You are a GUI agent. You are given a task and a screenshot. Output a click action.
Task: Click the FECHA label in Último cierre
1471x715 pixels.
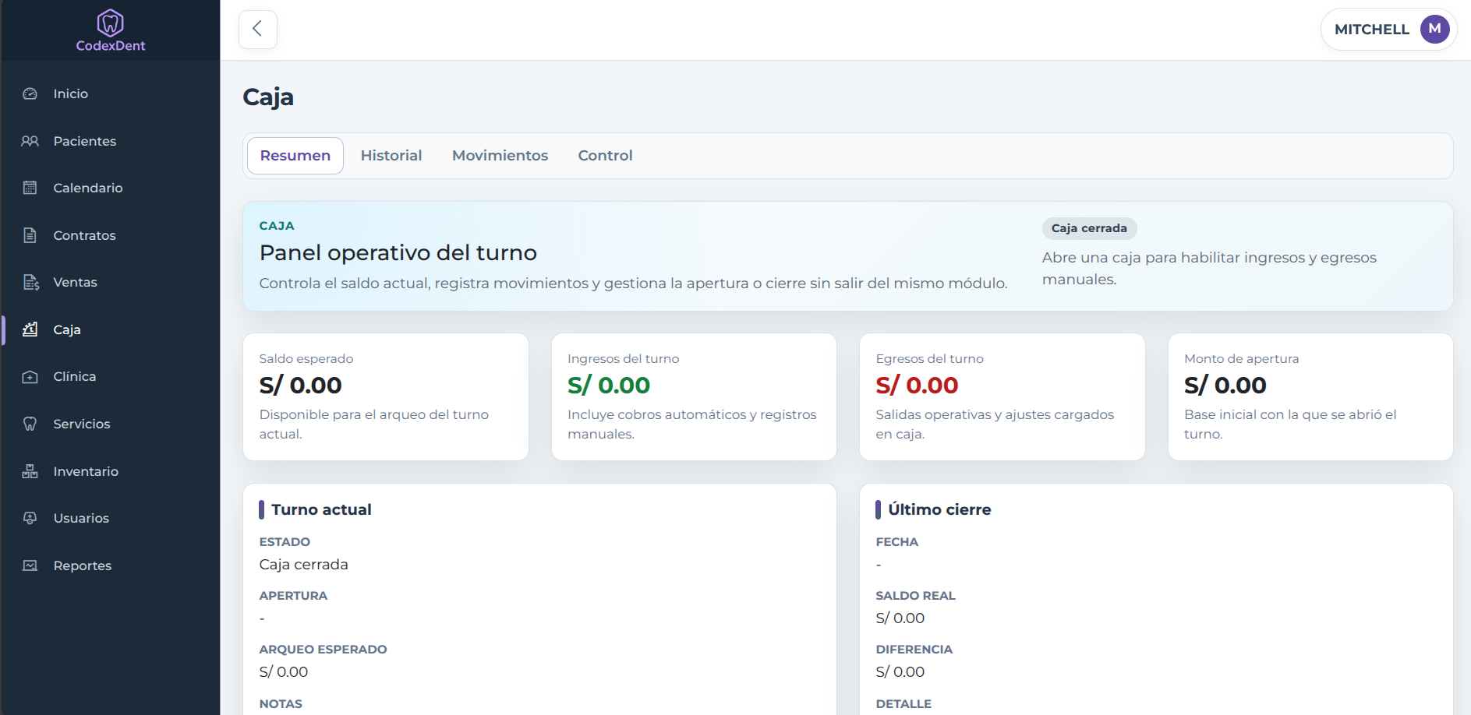tap(897, 542)
